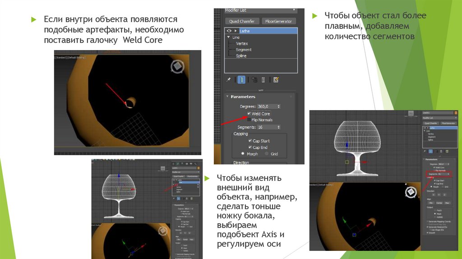Image resolution: width=462 pixels, height=259 pixels.
Task: Click Align Center button in 81-segments screenshot
Action: pos(439,203)
